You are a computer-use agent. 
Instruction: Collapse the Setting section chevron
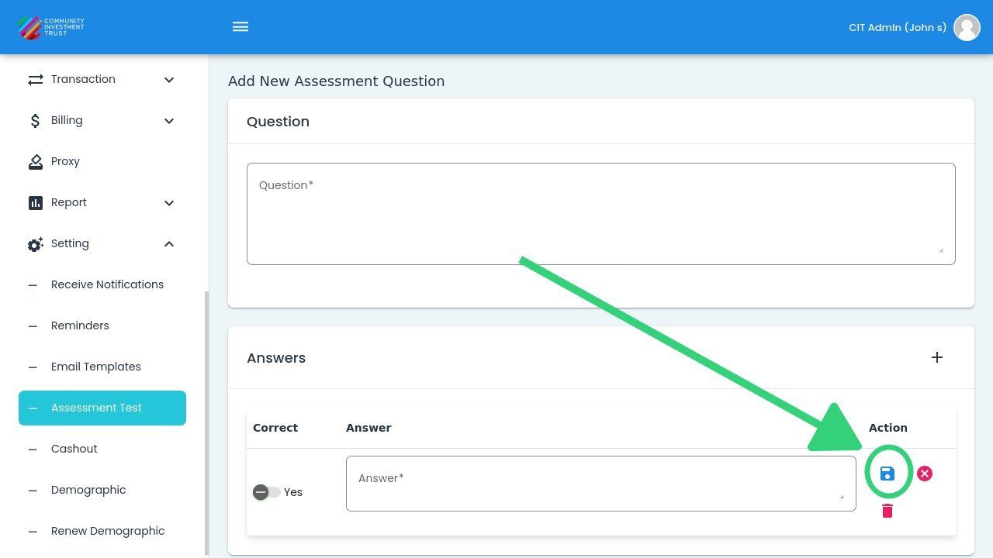click(x=169, y=244)
